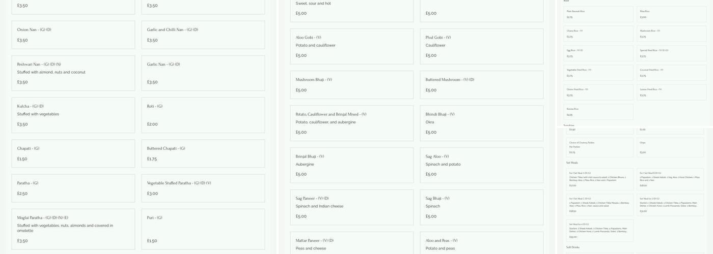Add the Buttered Chapati item
The height and width of the screenshot is (254, 713).
click(x=203, y=153)
